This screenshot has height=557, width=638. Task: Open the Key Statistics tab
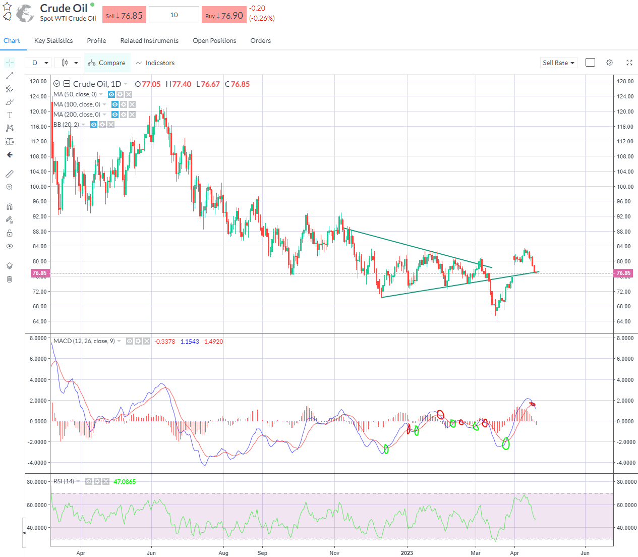(53, 41)
